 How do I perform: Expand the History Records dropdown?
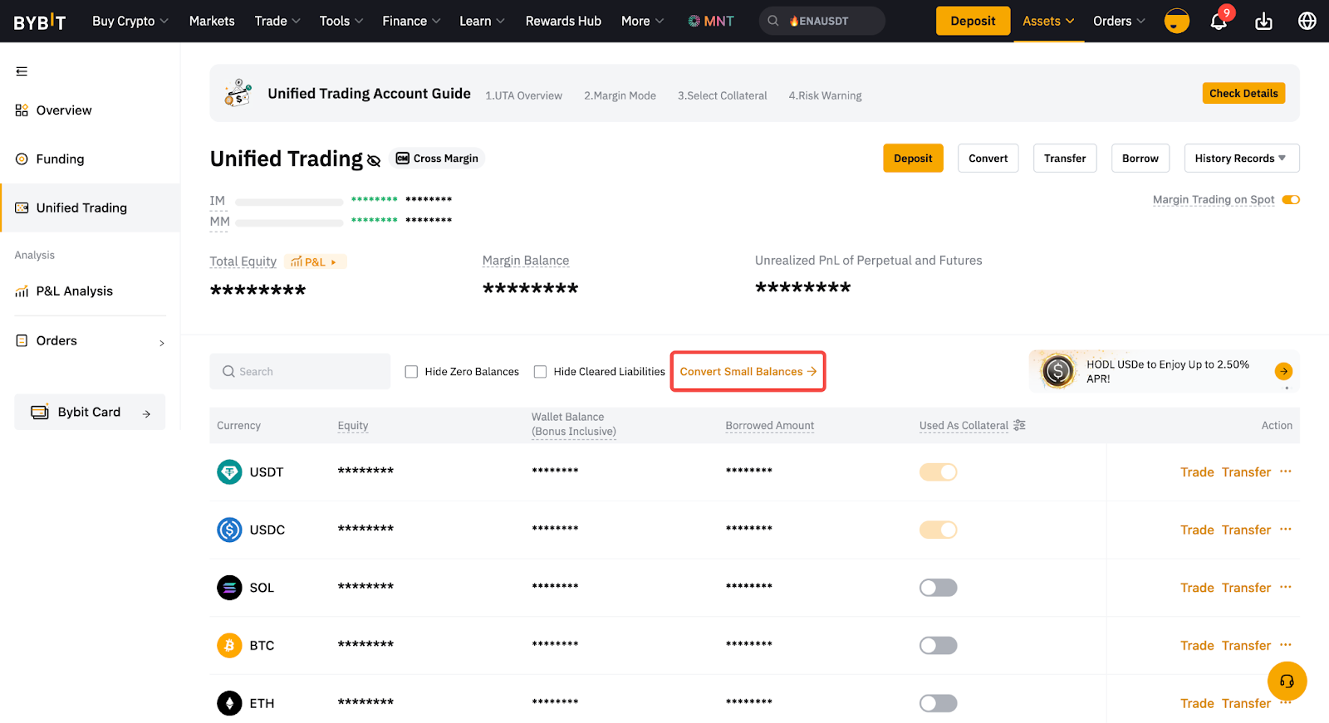1241,159
